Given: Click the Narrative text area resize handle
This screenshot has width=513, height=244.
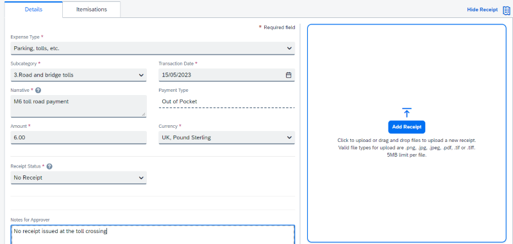Looking at the screenshot, I should coord(144,114).
